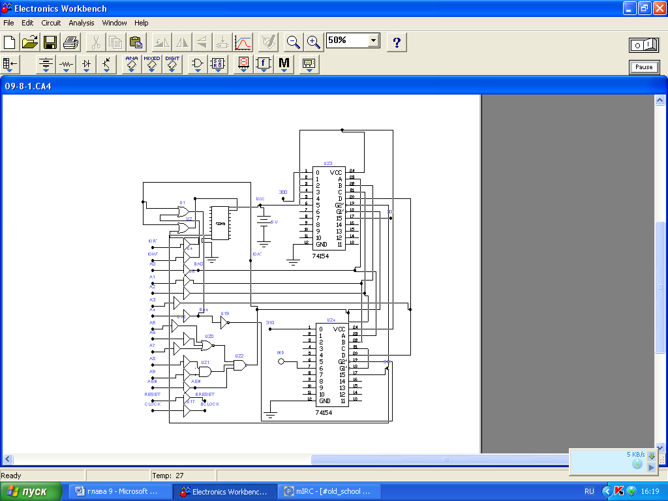Cut selected component with scissors icon
This screenshot has height=501, width=668.
point(96,42)
